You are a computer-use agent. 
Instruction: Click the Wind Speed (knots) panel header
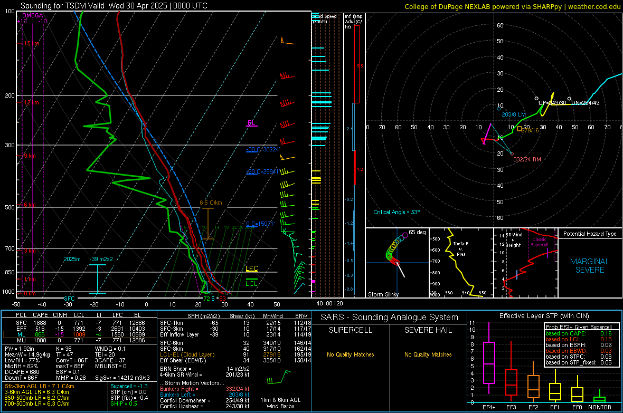pos(325,18)
